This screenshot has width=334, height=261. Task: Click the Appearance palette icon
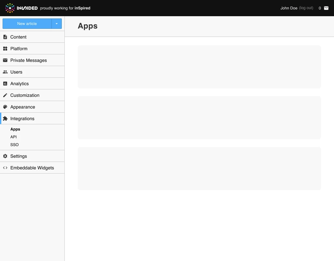(x=5, y=107)
